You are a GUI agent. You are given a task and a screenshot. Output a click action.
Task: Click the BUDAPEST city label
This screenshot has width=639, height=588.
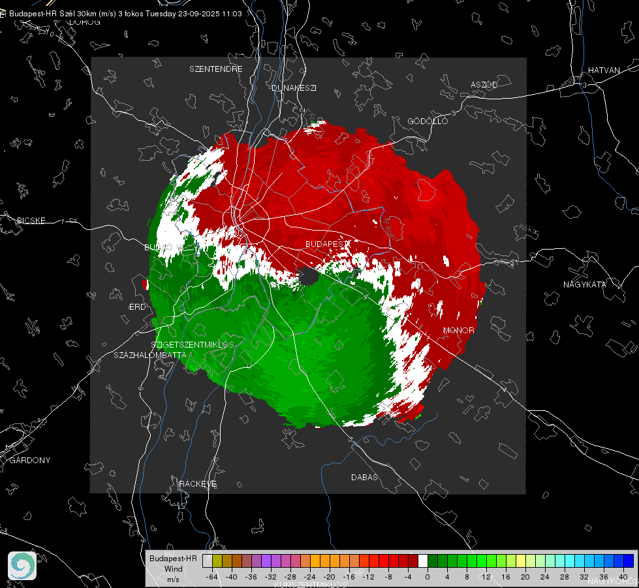(x=327, y=244)
